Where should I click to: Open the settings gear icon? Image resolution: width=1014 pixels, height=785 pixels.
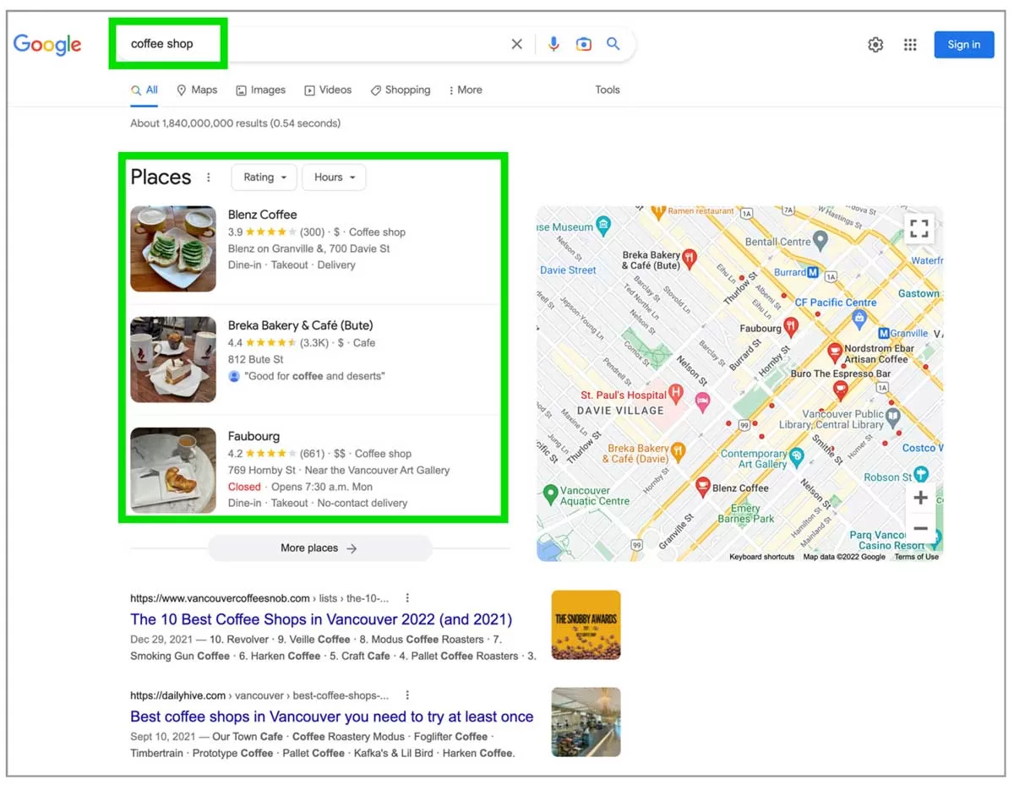[875, 45]
